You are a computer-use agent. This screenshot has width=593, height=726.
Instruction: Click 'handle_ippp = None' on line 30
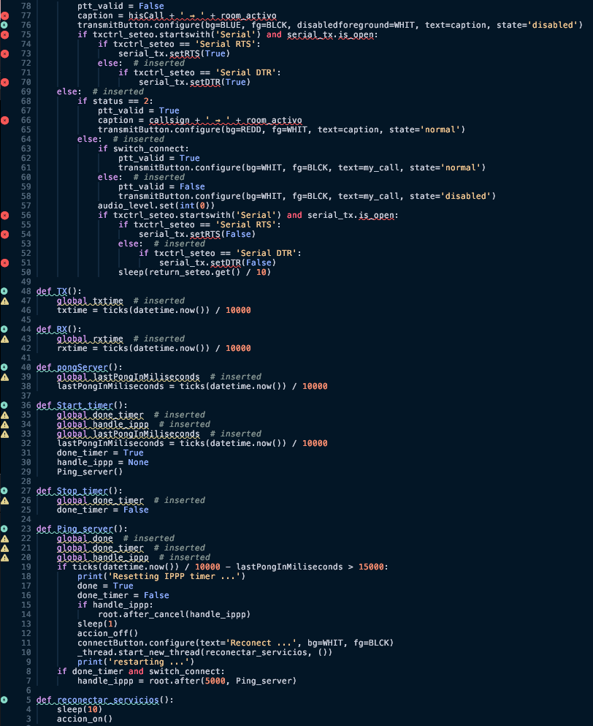[103, 463]
